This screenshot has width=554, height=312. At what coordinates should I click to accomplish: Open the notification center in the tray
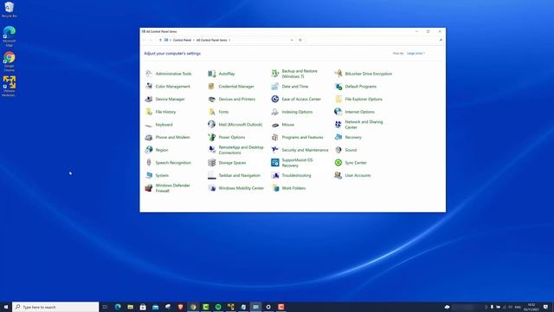[x=546, y=307]
